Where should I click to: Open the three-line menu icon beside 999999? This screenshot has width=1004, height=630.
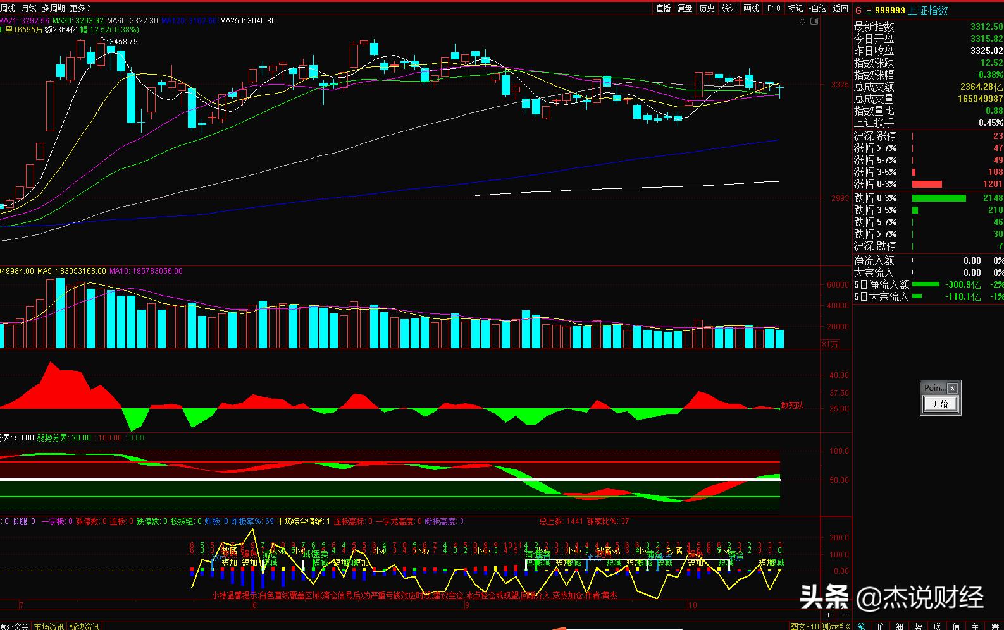[x=869, y=10]
